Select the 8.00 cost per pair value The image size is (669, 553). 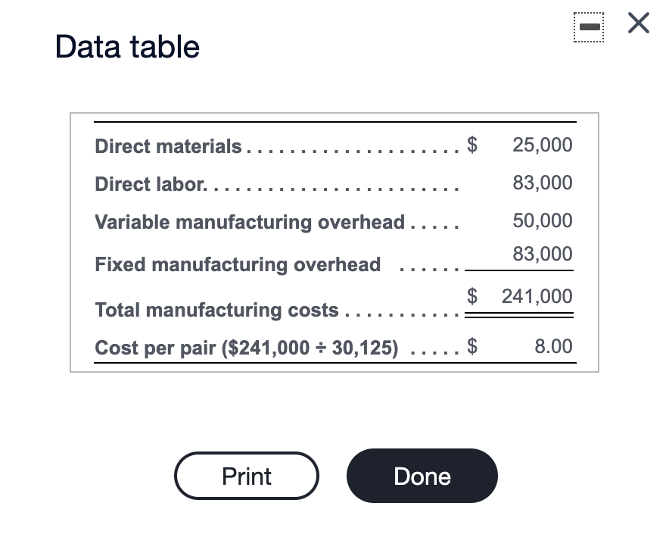(553, 346)
